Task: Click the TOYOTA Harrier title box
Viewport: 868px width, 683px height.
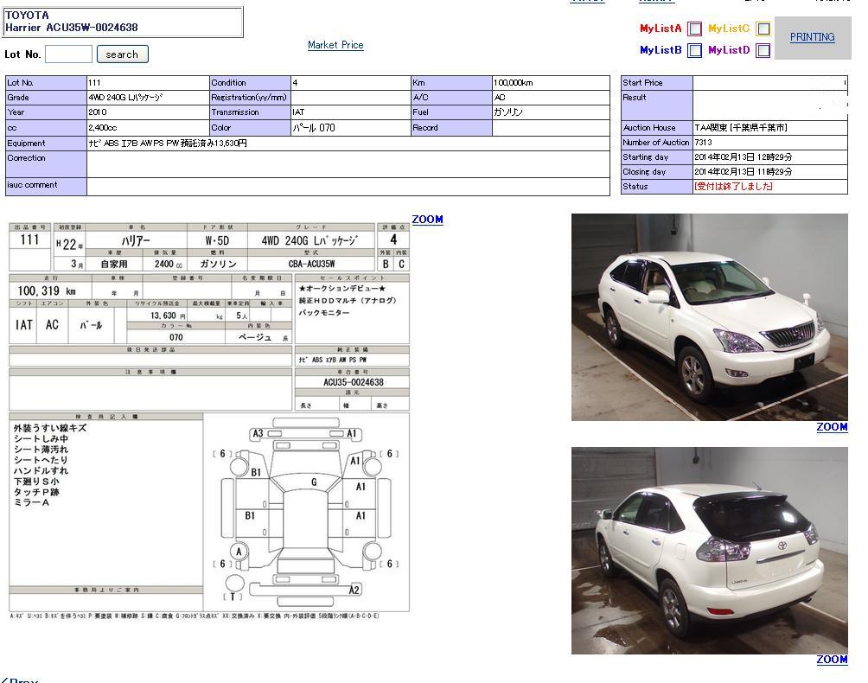Action: coord(123,22)
